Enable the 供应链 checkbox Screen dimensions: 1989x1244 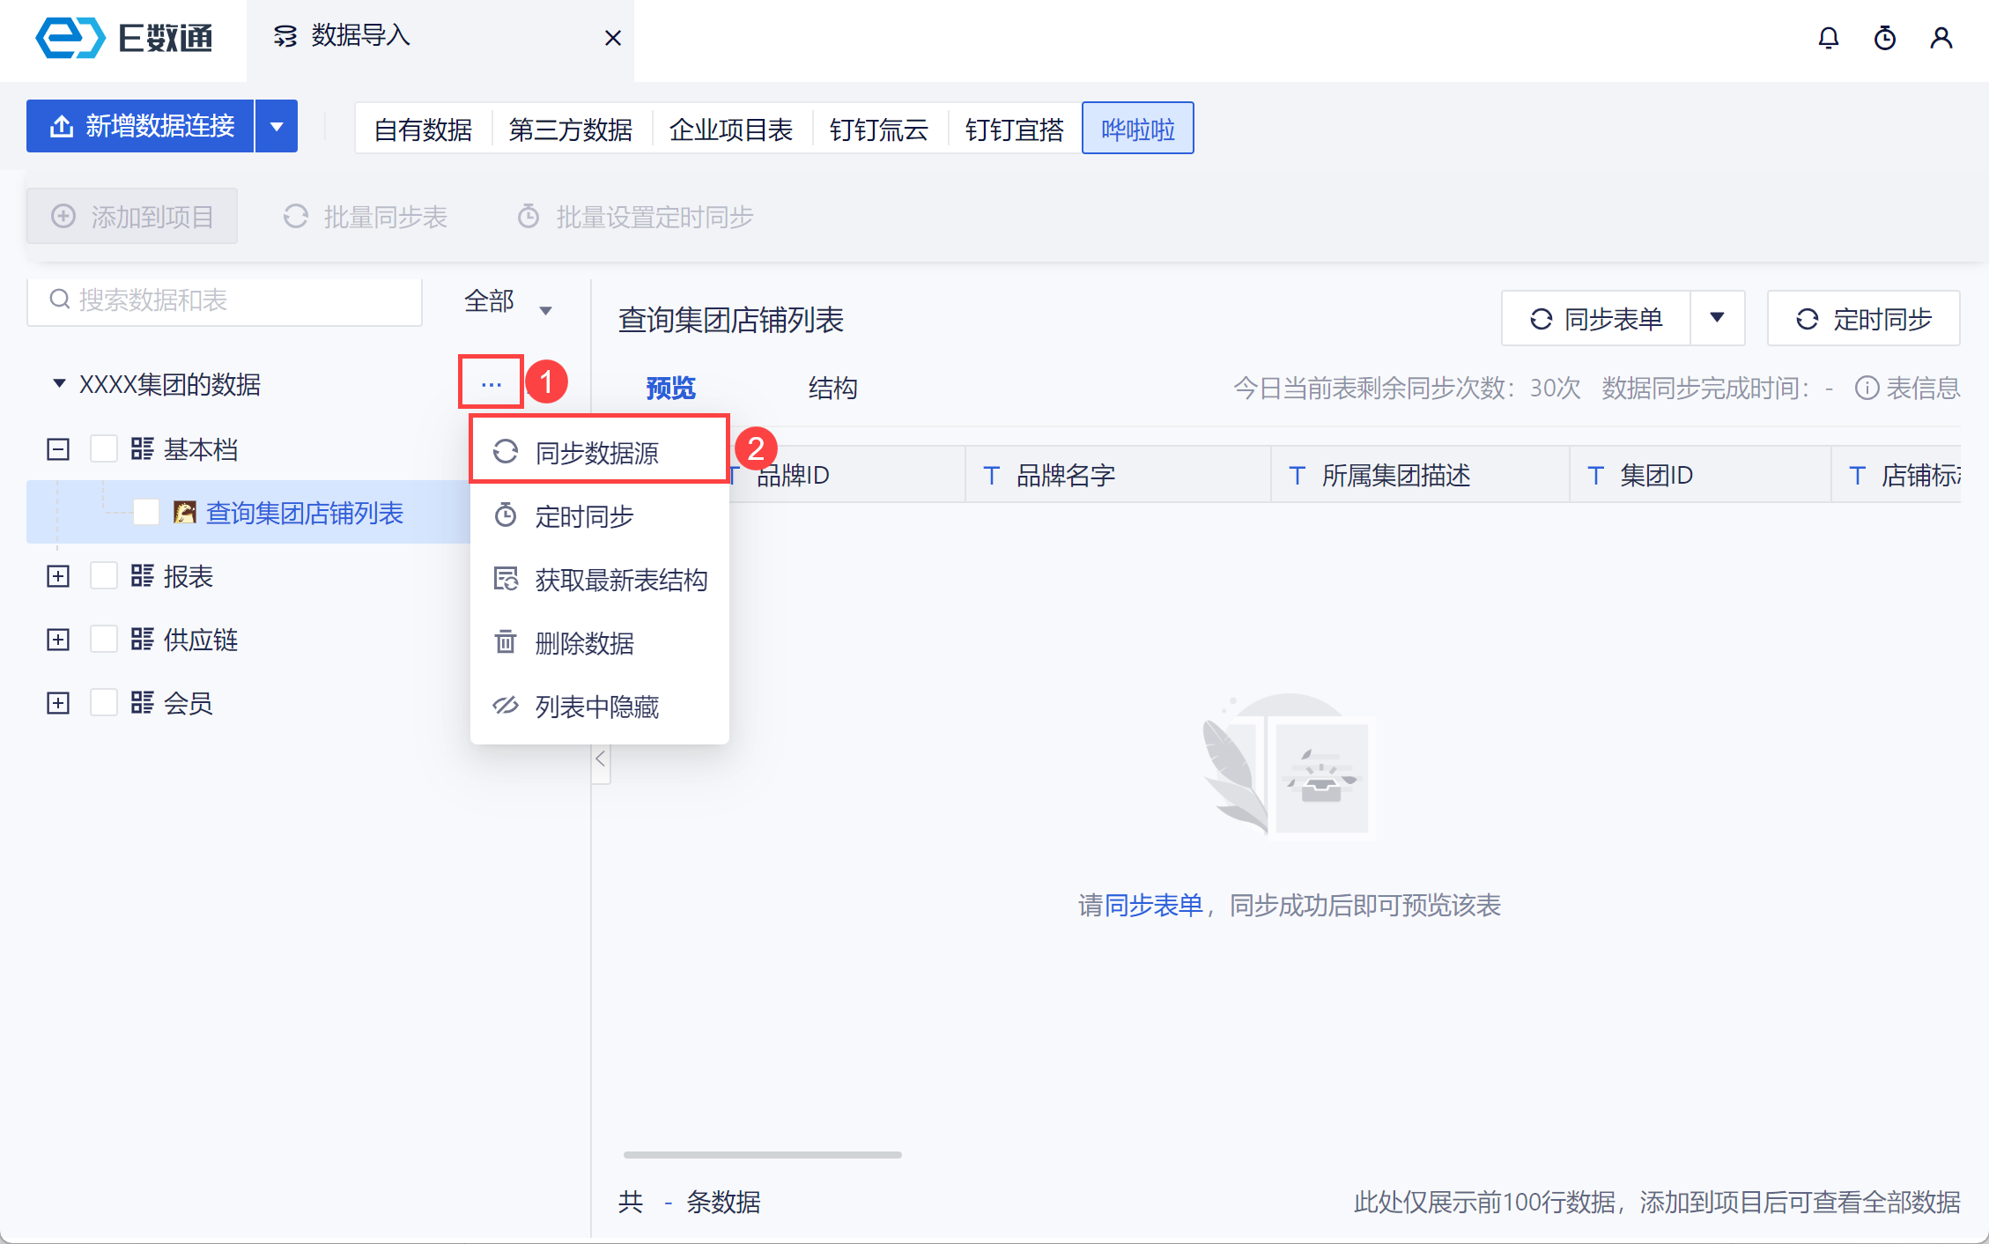104,640
